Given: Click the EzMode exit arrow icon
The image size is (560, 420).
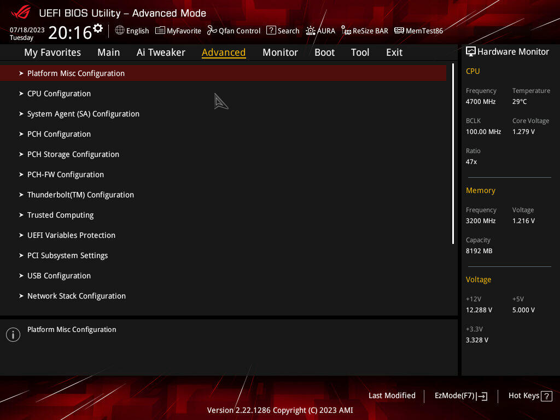Looking at the screenshot, I should (x=482, y=396).
